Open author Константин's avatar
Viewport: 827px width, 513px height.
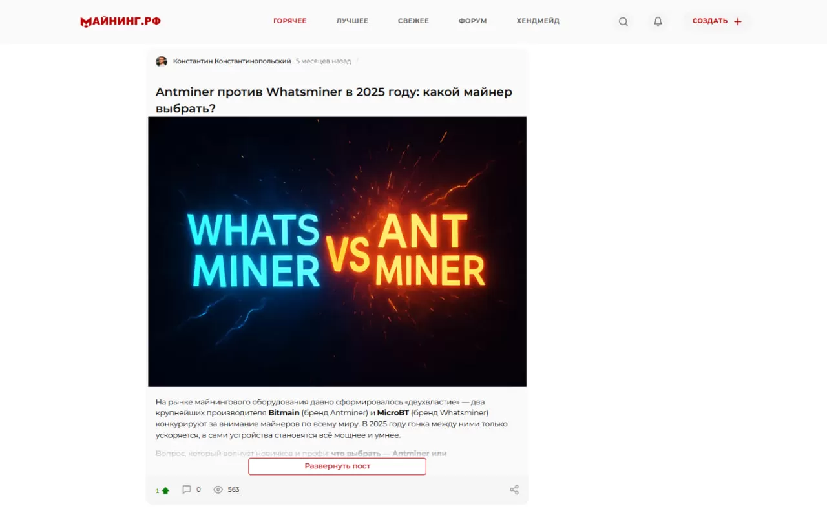tap(162, 61)
